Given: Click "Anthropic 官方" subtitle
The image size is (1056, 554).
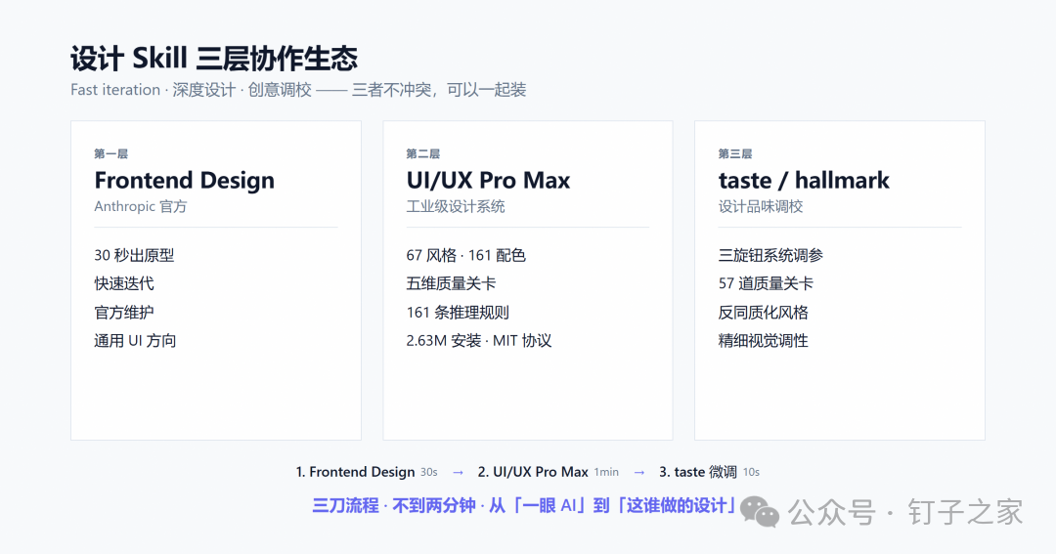Looking at the screenshot, I should [x=141, y=207].
